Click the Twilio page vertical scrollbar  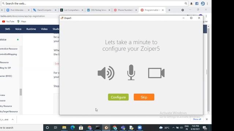208,70
